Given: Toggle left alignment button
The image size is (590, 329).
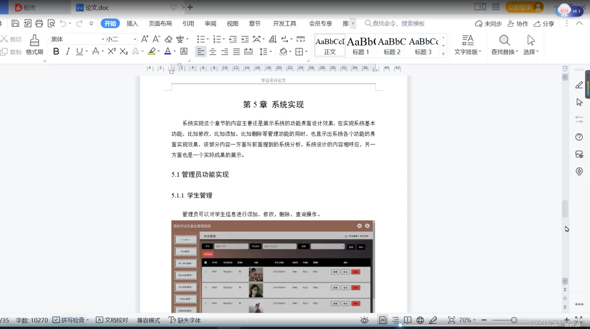Looking at the screenshot, I should coord(201,51).
